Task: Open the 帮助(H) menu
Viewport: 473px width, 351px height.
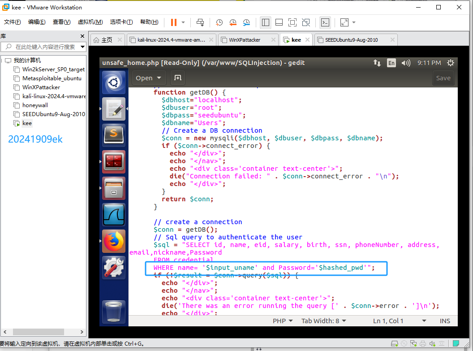Action: tap(149, 22)
